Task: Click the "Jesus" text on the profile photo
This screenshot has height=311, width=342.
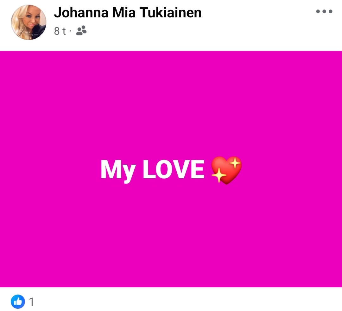Action: click(x=26, y=32)
